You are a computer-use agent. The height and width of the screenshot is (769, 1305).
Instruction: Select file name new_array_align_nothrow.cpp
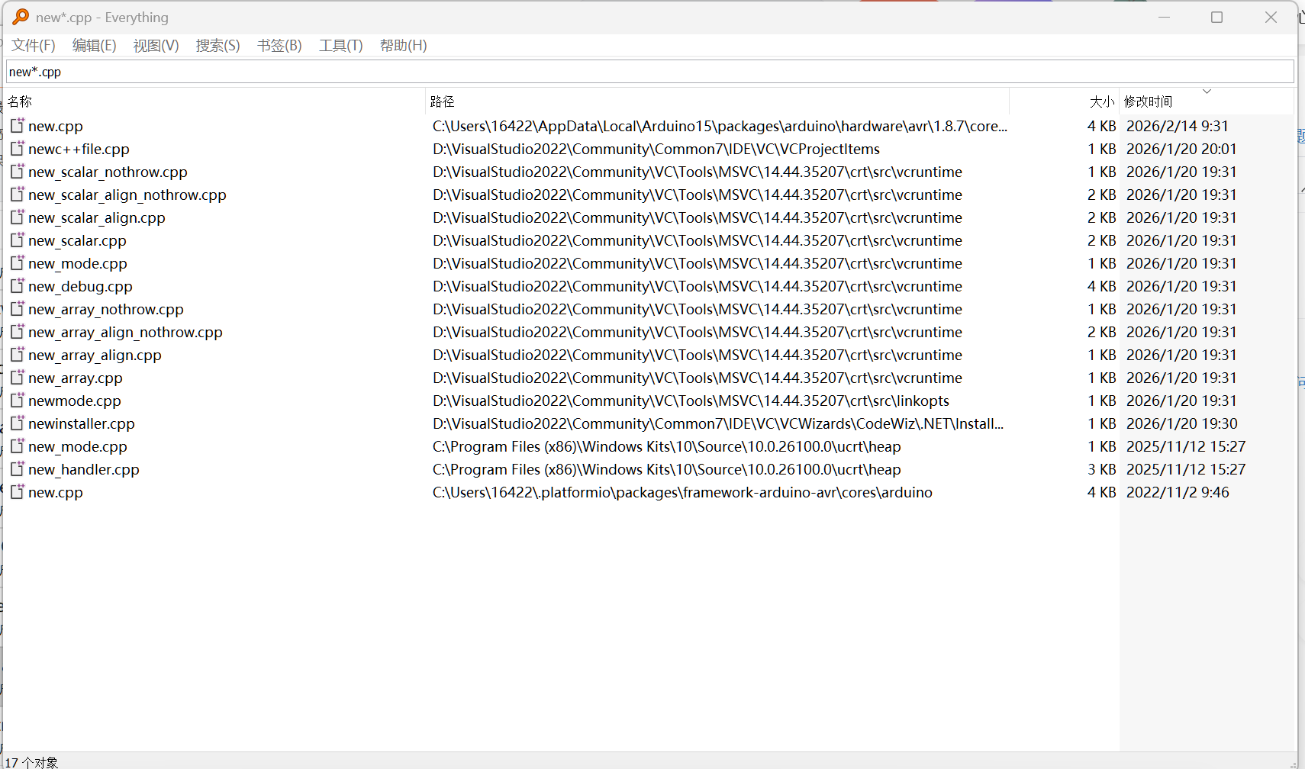pos(125,332)
